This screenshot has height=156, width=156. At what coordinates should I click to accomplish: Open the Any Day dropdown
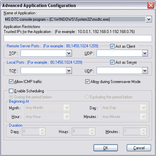(x=124, y=108)
